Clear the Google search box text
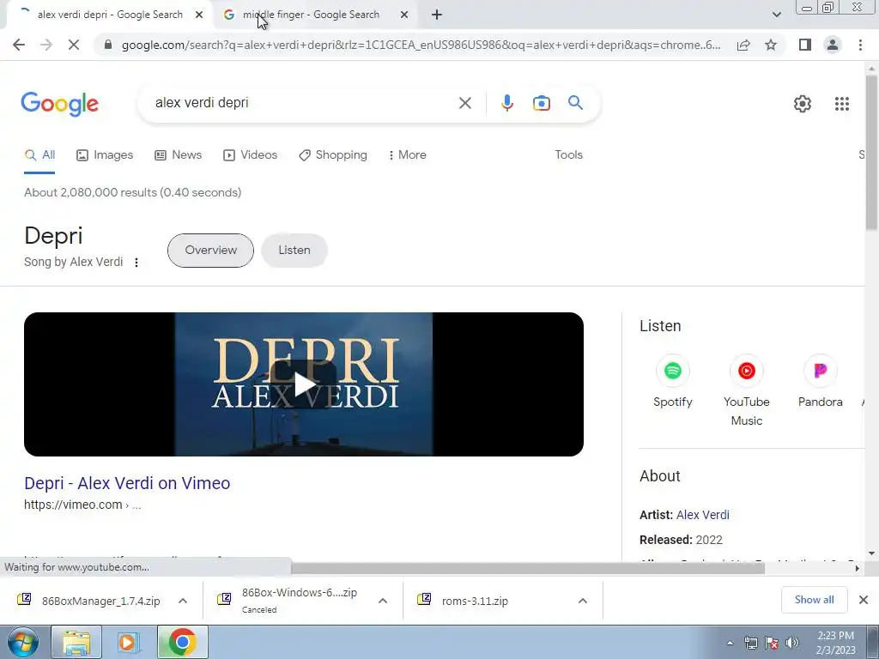Image resolution: width=879 pixels, height=659 pixels. [464, 103]
